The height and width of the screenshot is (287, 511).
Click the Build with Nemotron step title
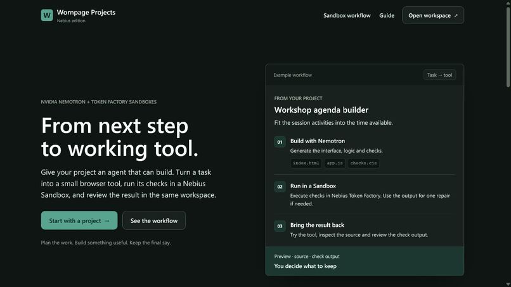click(318, 141)
